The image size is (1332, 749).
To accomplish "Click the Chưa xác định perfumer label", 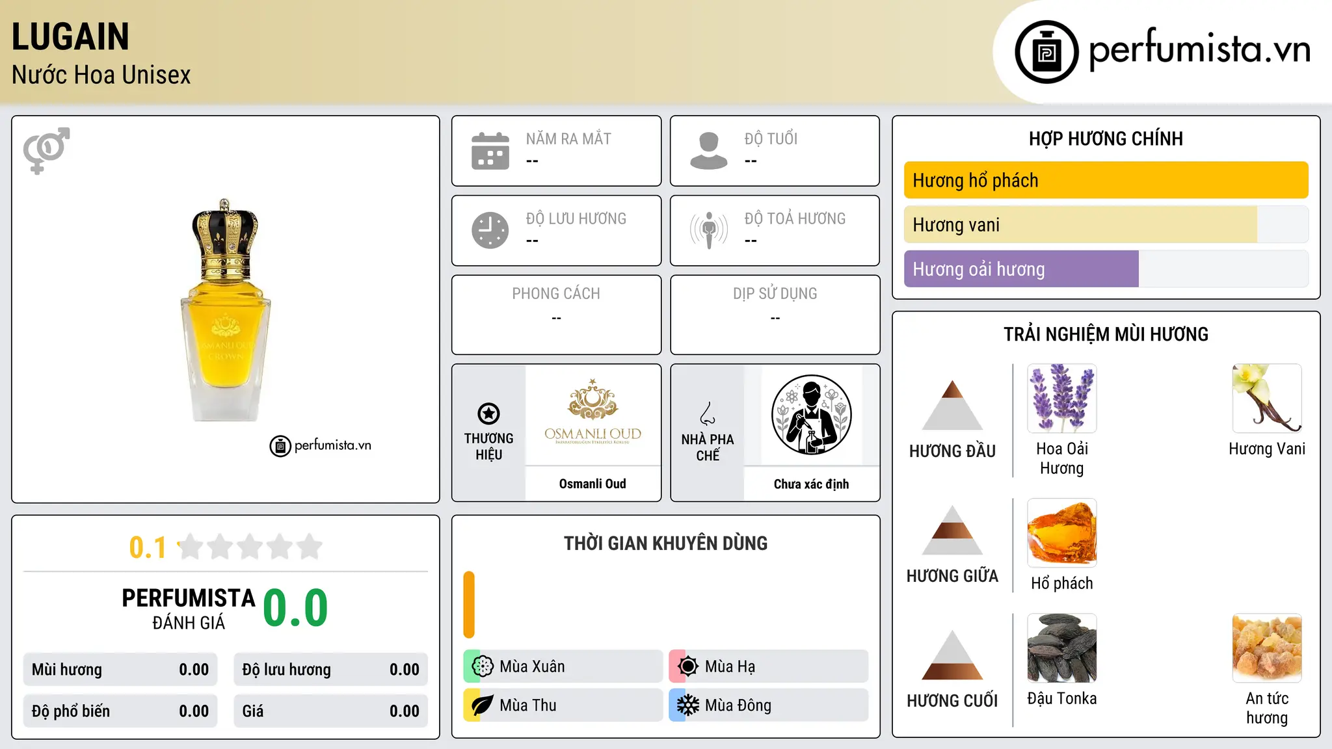I will point(811,484).
